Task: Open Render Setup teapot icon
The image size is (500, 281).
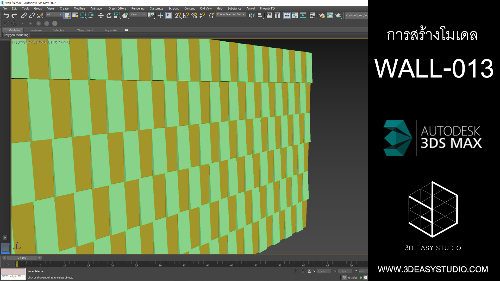Action: point(322,16)
